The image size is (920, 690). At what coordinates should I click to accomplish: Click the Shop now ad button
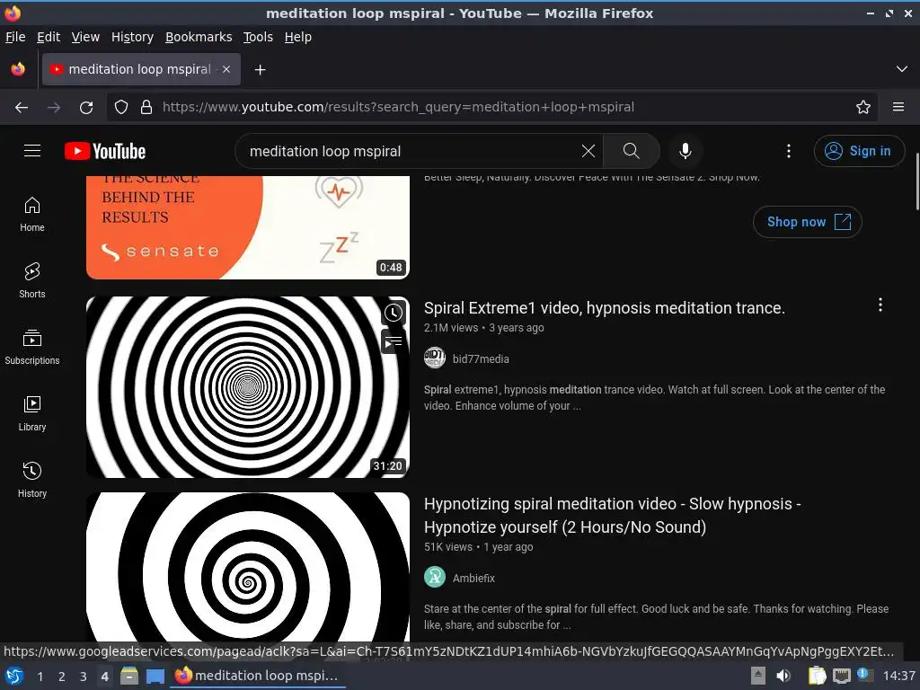[x=808, y=222]
